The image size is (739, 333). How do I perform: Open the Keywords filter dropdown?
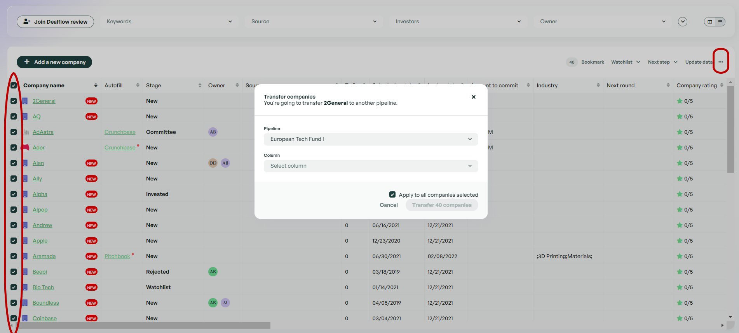tap(169, 22)
